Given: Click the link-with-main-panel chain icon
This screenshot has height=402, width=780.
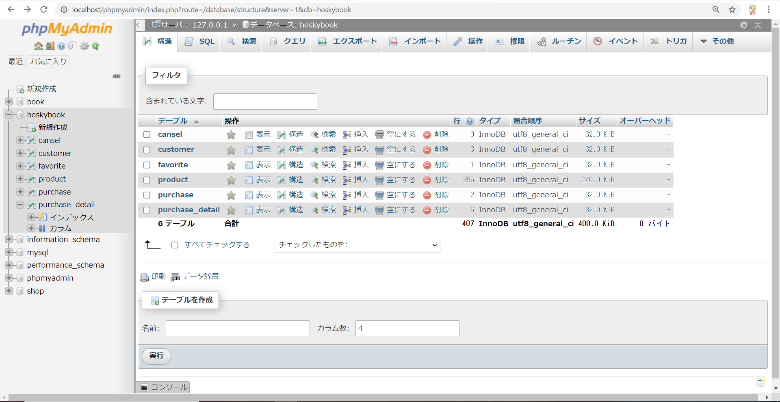Looking at the screenshot, I should click(x=117, y=76).
